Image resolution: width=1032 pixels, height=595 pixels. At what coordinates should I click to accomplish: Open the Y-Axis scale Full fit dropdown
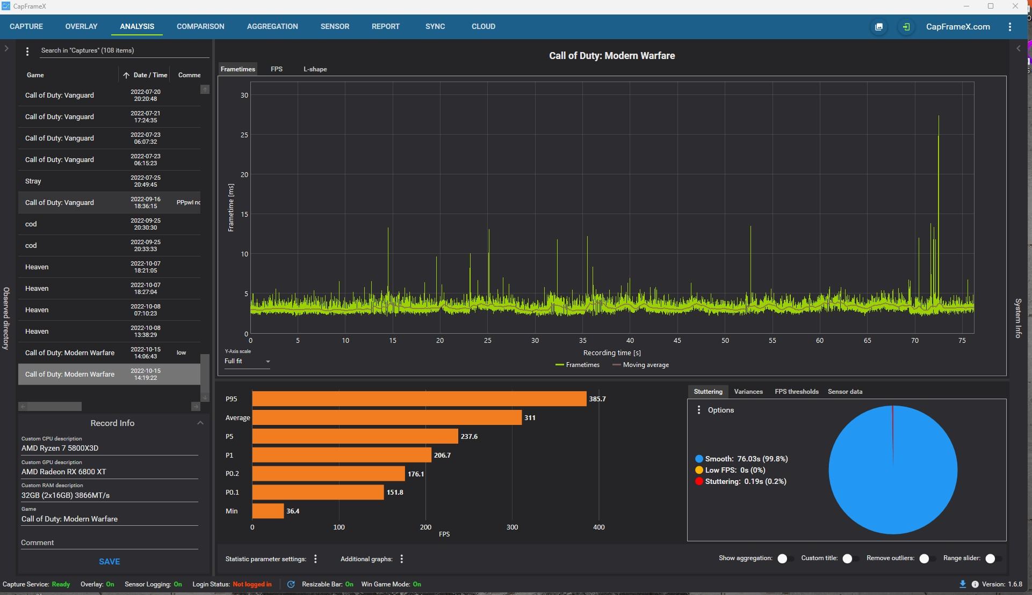click(247, 362)
